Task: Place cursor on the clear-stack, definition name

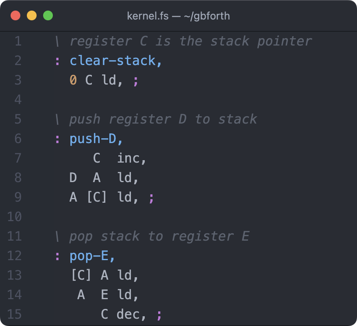Action: (116, 61)
